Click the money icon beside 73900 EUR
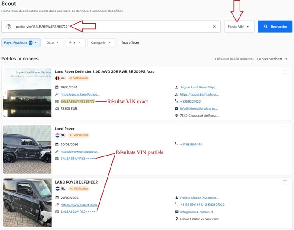294x230 pixels. [x=57, y=109]
